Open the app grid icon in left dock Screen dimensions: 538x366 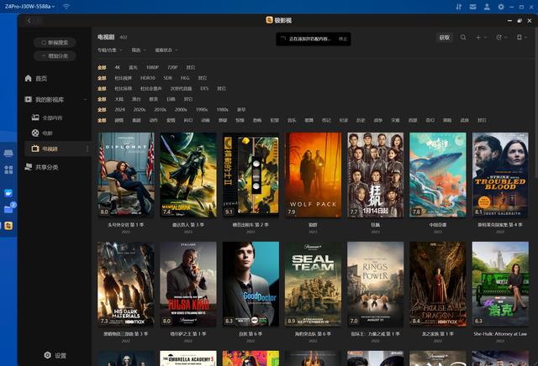click(8, 170)
